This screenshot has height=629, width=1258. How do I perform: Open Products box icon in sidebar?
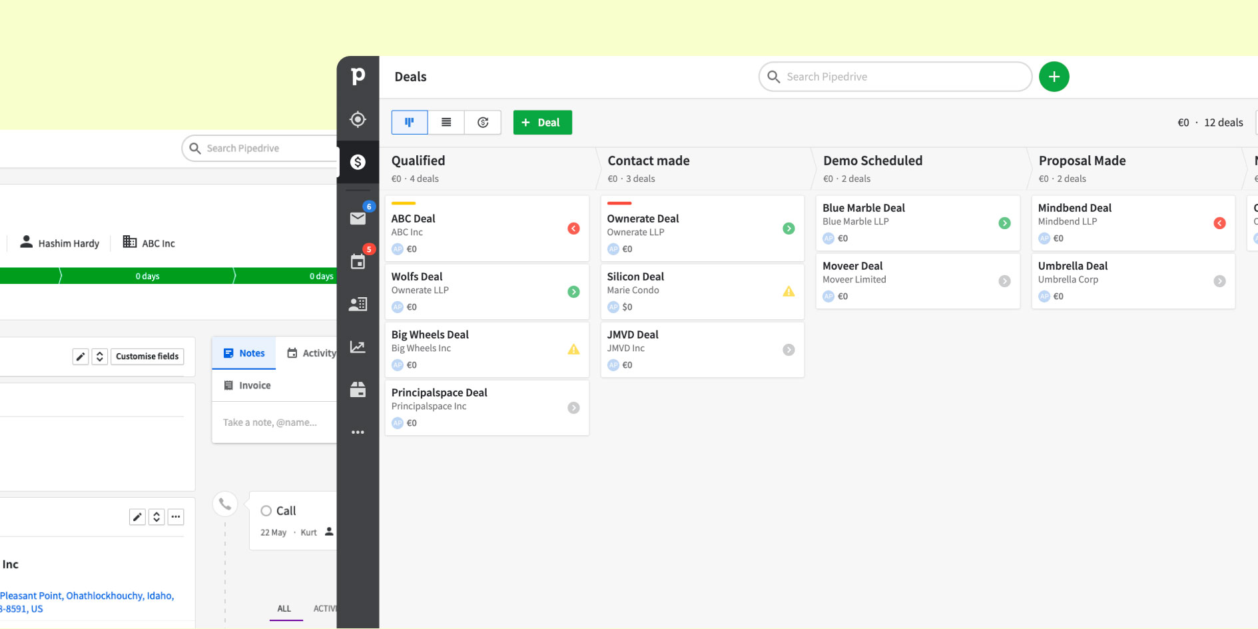[358, 389]
